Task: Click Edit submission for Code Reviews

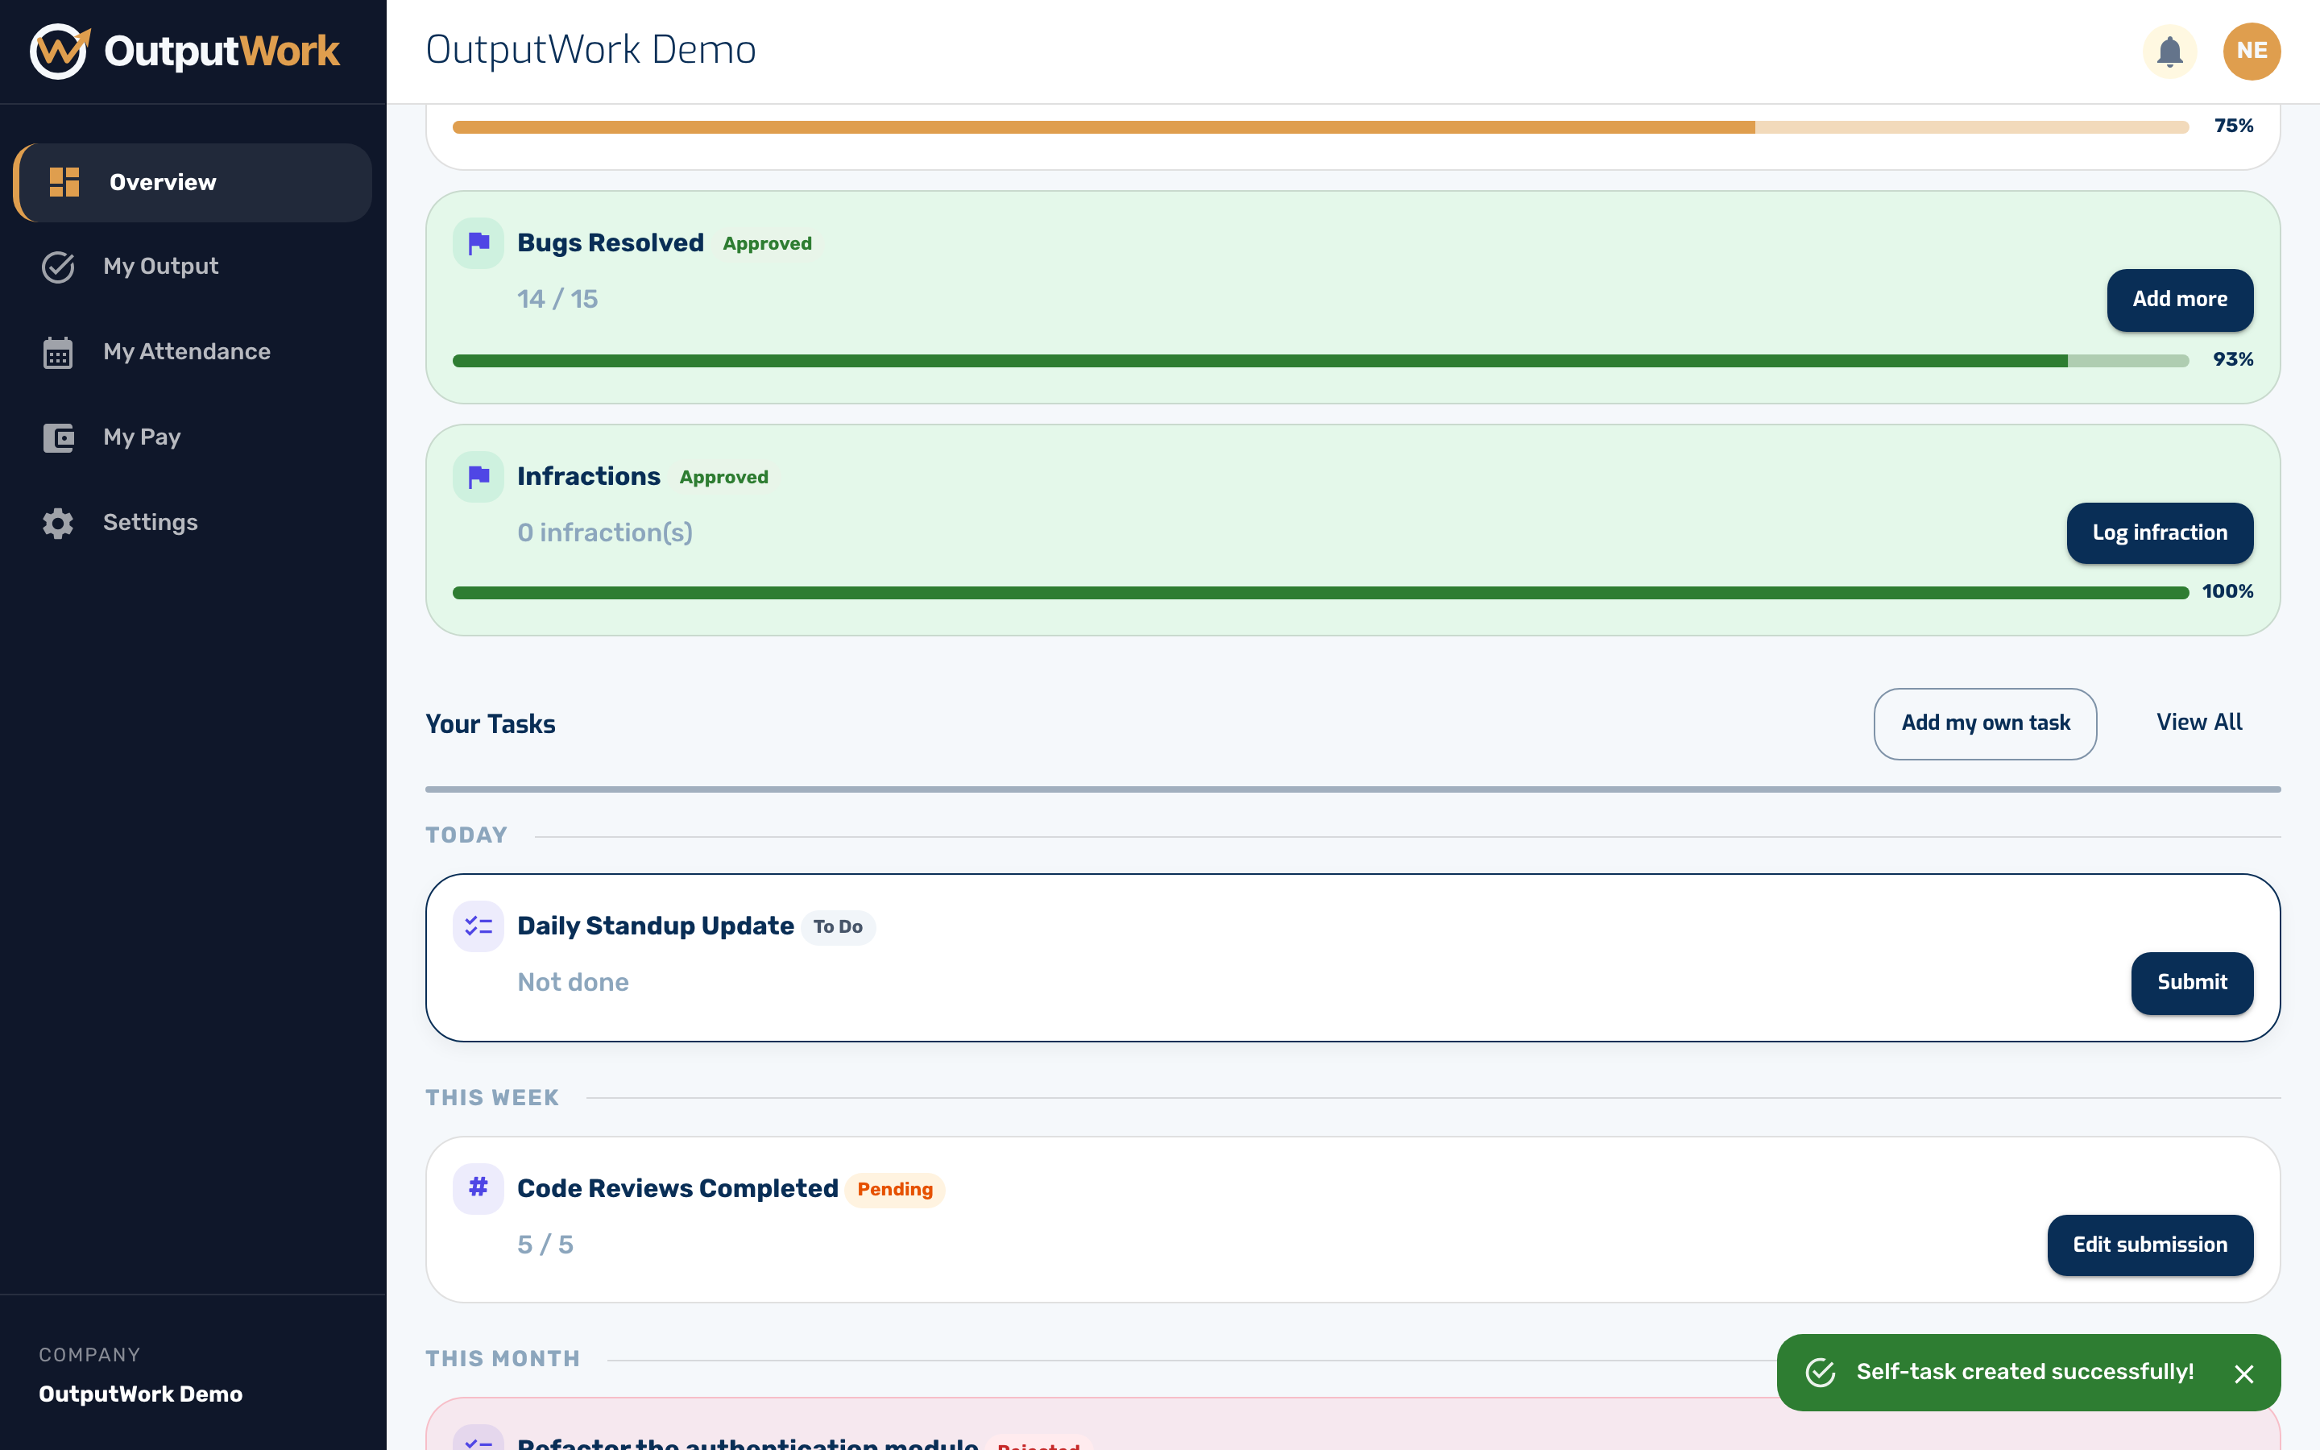Action: tap(2149, 1245)
